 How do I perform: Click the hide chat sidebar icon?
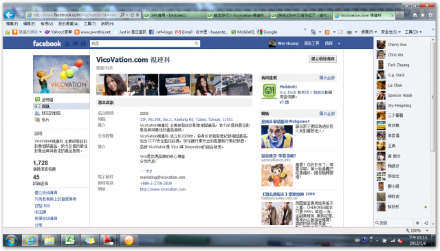tap(426, 223)
